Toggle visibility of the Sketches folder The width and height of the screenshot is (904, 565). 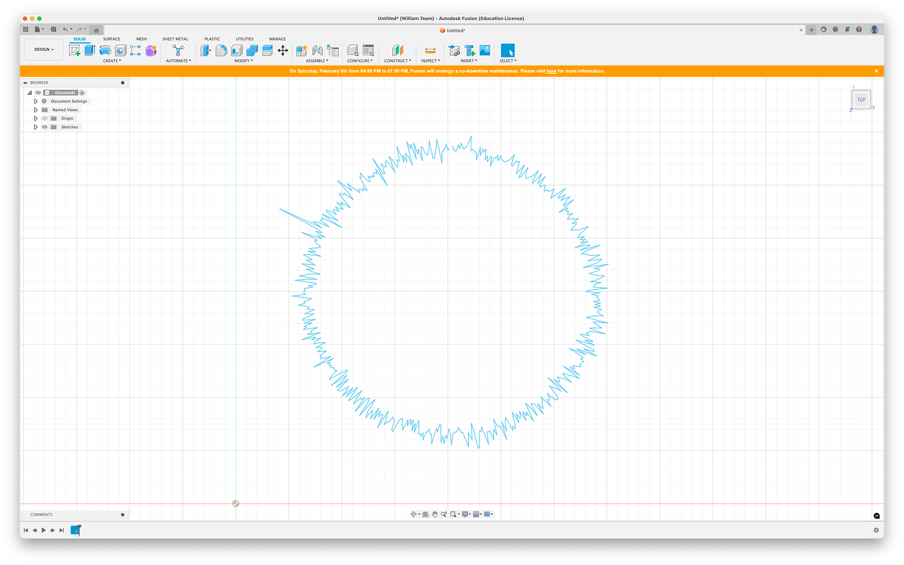[x=45, y=127]
